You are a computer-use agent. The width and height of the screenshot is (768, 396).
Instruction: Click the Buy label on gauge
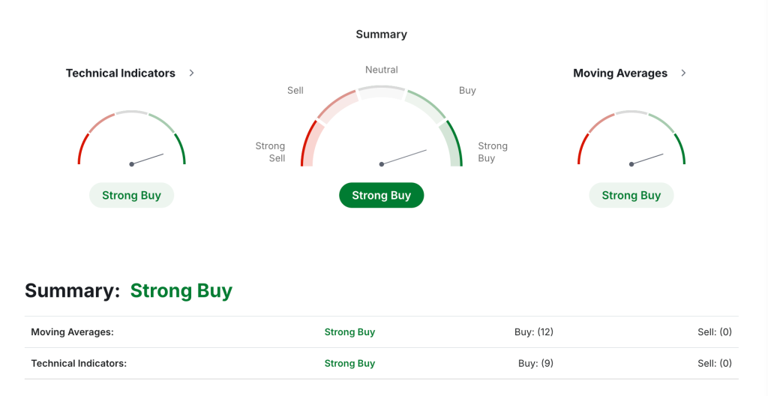pos(467,90)
